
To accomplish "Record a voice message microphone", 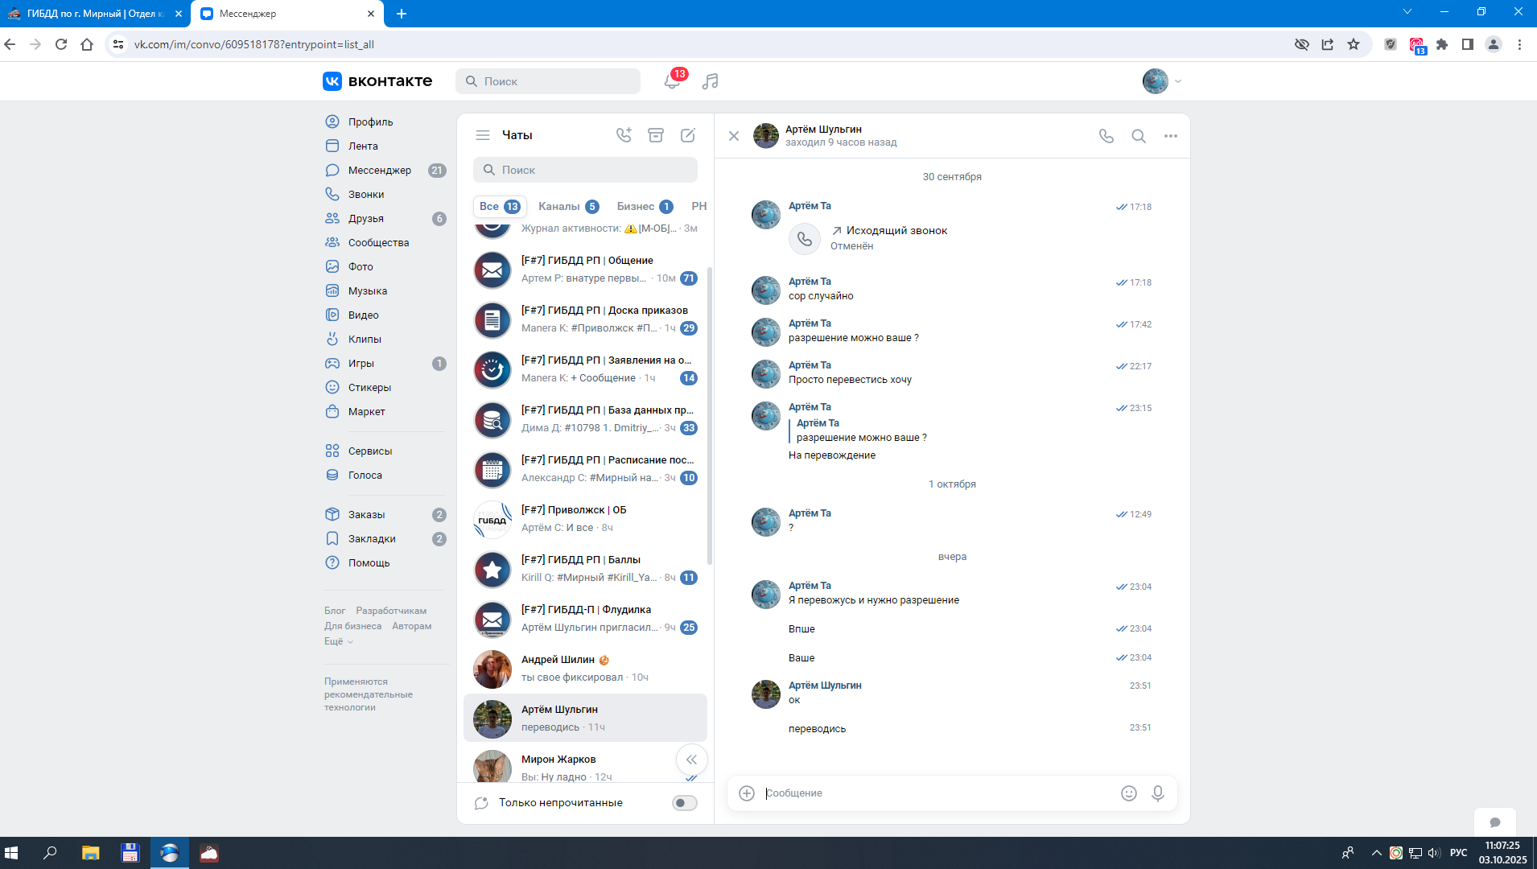I will tap(1158, 793).
